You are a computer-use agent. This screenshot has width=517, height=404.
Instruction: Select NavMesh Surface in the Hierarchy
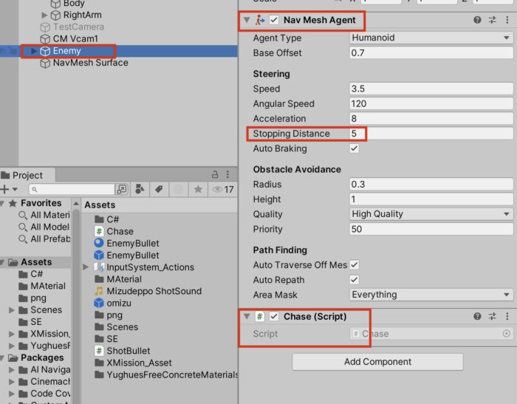(x=90, y=63)
